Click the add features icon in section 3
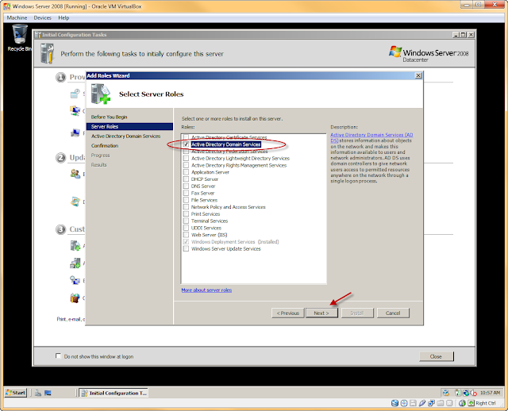Image resolution: width=508 pixels, height=411 pixels. [75, 263]
